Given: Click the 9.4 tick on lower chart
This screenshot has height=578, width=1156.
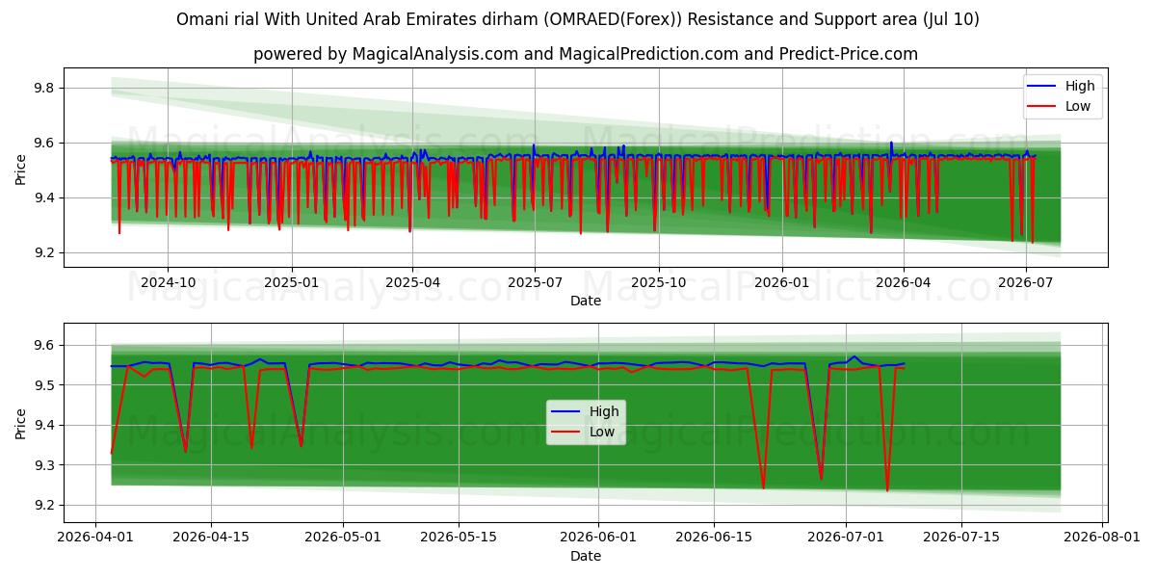Looking at the screenshot, I should [x=46, y=425].
